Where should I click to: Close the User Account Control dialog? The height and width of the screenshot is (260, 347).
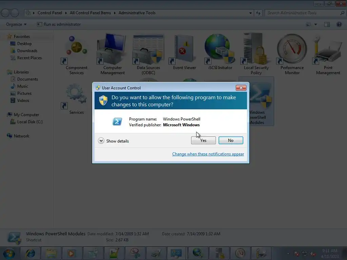click(x=241, y=88)
